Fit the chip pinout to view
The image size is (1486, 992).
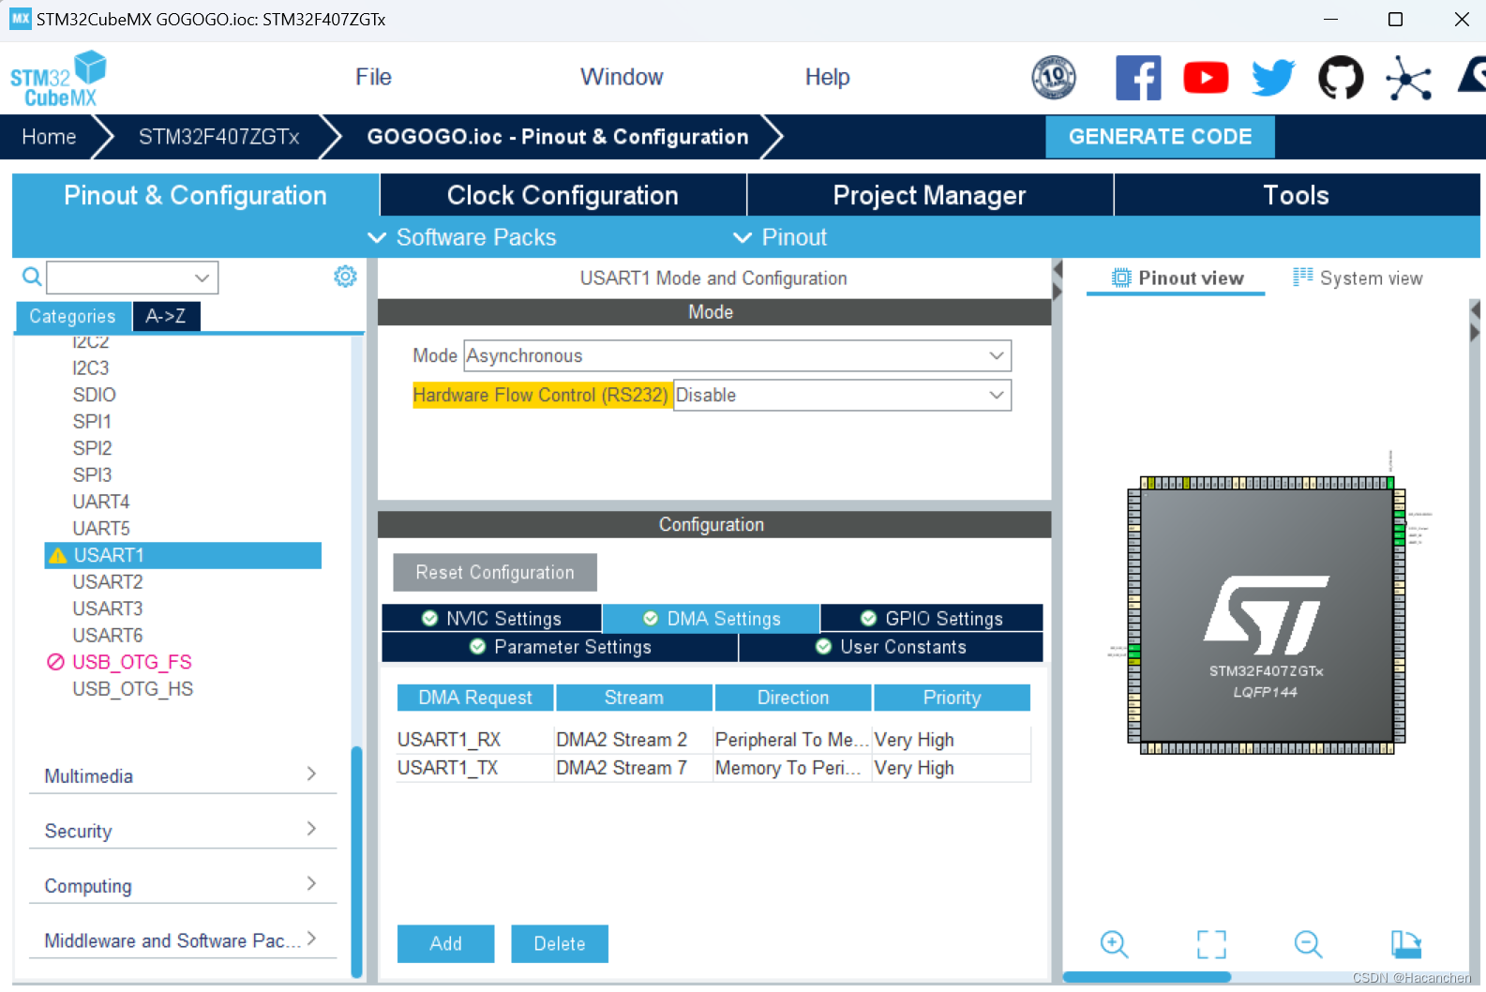tap(1211, 944)
